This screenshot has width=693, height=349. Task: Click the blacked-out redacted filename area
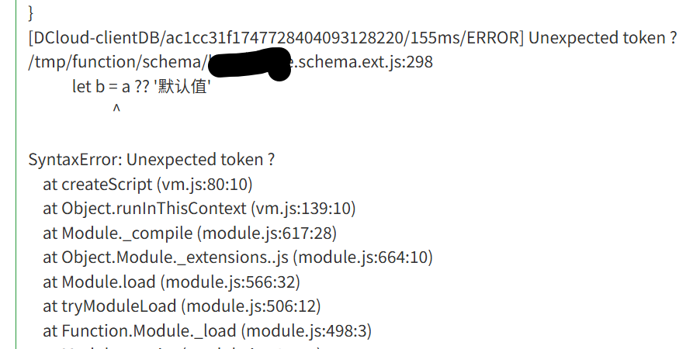(x=249, y=64)
